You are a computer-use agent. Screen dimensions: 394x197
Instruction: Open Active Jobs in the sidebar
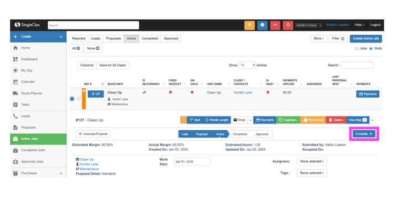pos(38,139)
